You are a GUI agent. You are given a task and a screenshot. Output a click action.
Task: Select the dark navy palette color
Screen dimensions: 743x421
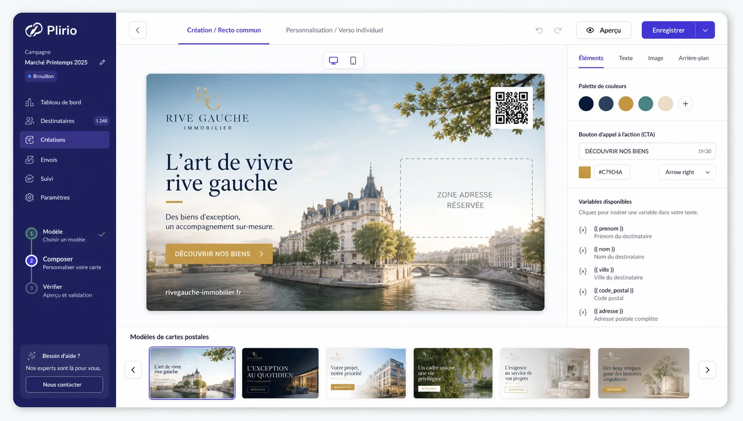click(586, 104)
